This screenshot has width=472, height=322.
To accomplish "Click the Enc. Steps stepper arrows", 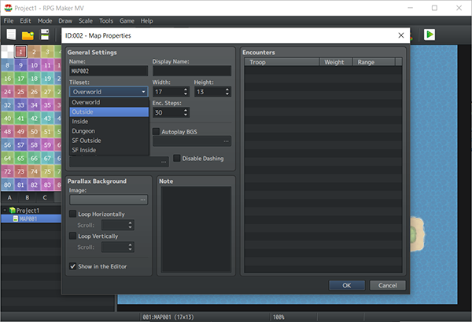I will pyautogui.click(x=186, y=112).
